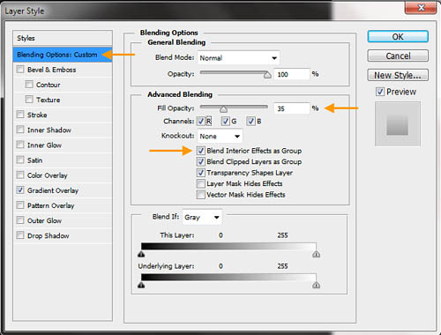Click the black stop of Underlying Layer gradient
The width and height of the screenshot is (441, 335).
coord(141,285)
